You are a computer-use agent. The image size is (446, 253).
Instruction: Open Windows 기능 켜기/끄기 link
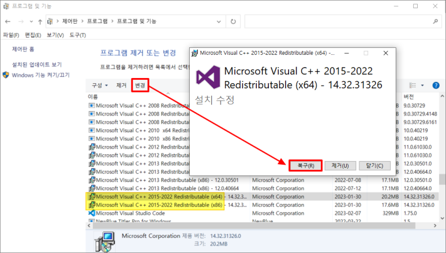click(40, 75)
